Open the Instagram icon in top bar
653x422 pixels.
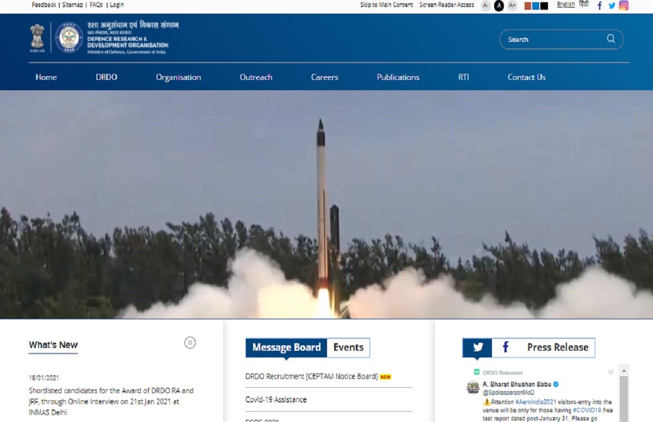[624, 5]
